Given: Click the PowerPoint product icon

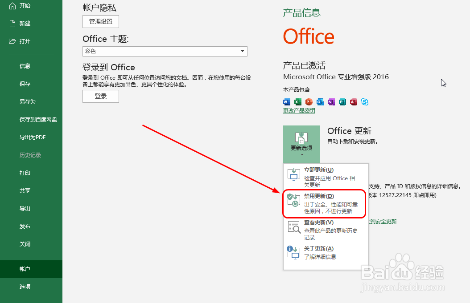Looking at the screenshot, I should (x=309, y=102).
